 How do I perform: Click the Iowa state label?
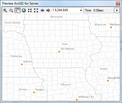pos(64,44)
